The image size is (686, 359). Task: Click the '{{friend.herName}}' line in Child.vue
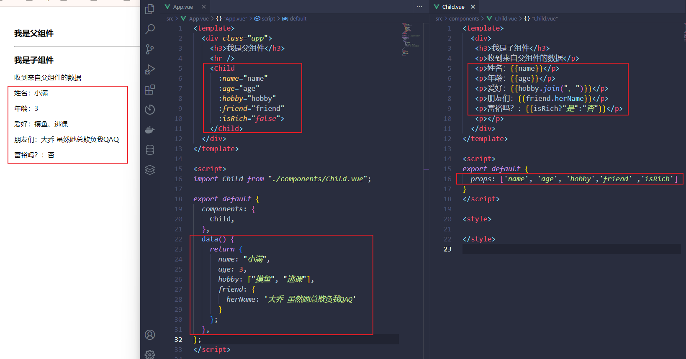[542, 98]
